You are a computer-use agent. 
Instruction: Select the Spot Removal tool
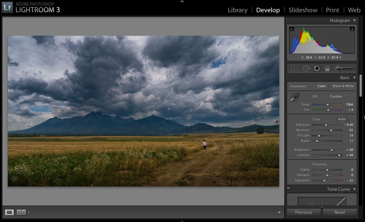click(x=306, y=68)
